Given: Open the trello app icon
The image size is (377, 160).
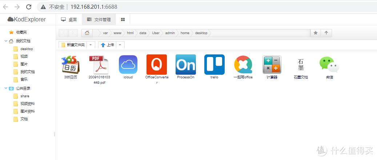Looking at the screenshot, I should [214, 65].
